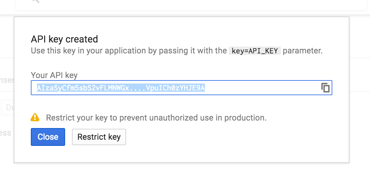Image resolution: width=370 pixels, height=176 pixels.
Task: Close the API key created dialog
Action: (48, 137)
